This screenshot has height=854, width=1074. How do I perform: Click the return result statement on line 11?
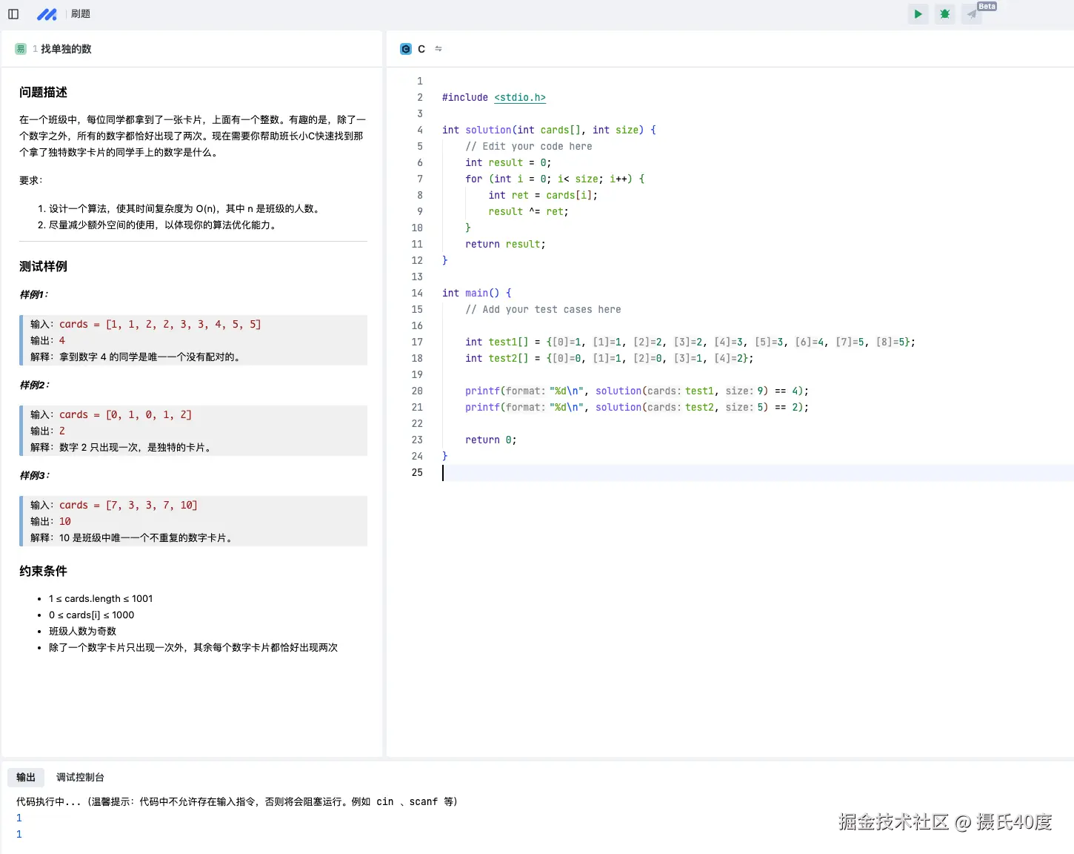tap(504, 244)
